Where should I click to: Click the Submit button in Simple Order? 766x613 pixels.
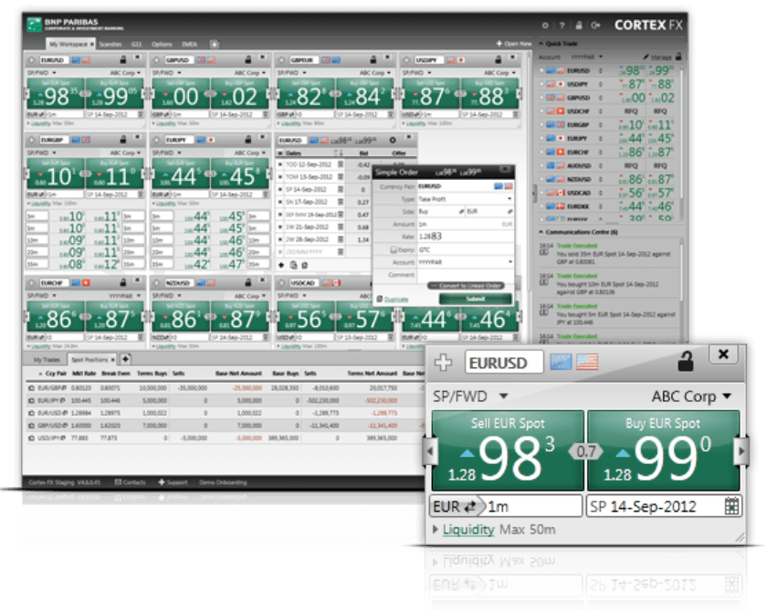tap(477, 299)
